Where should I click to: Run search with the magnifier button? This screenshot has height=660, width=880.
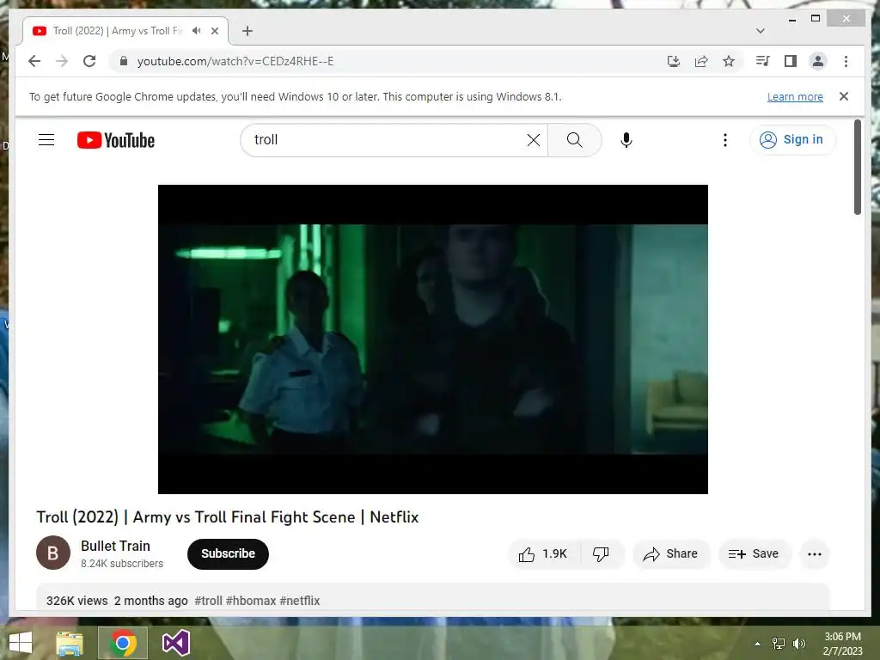(574, 140)
